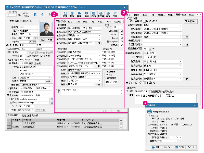Toggle the 配偶者有 checkbox
The height and width of the screenshot is (153, 204).
[28, 56]
